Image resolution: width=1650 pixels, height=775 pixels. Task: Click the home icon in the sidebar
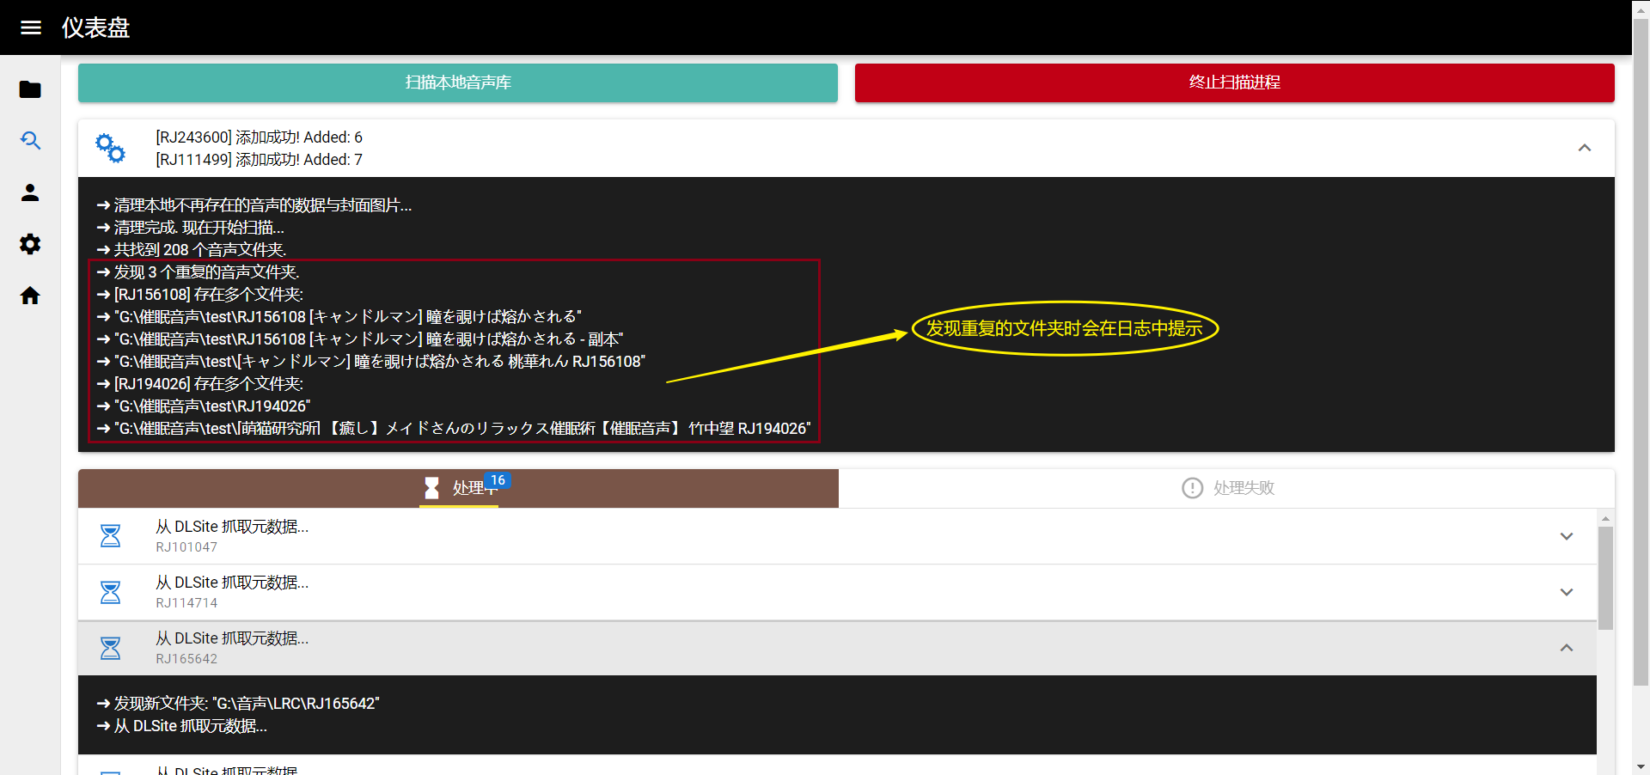[30, 296]
